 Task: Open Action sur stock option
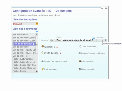(87, 61)
